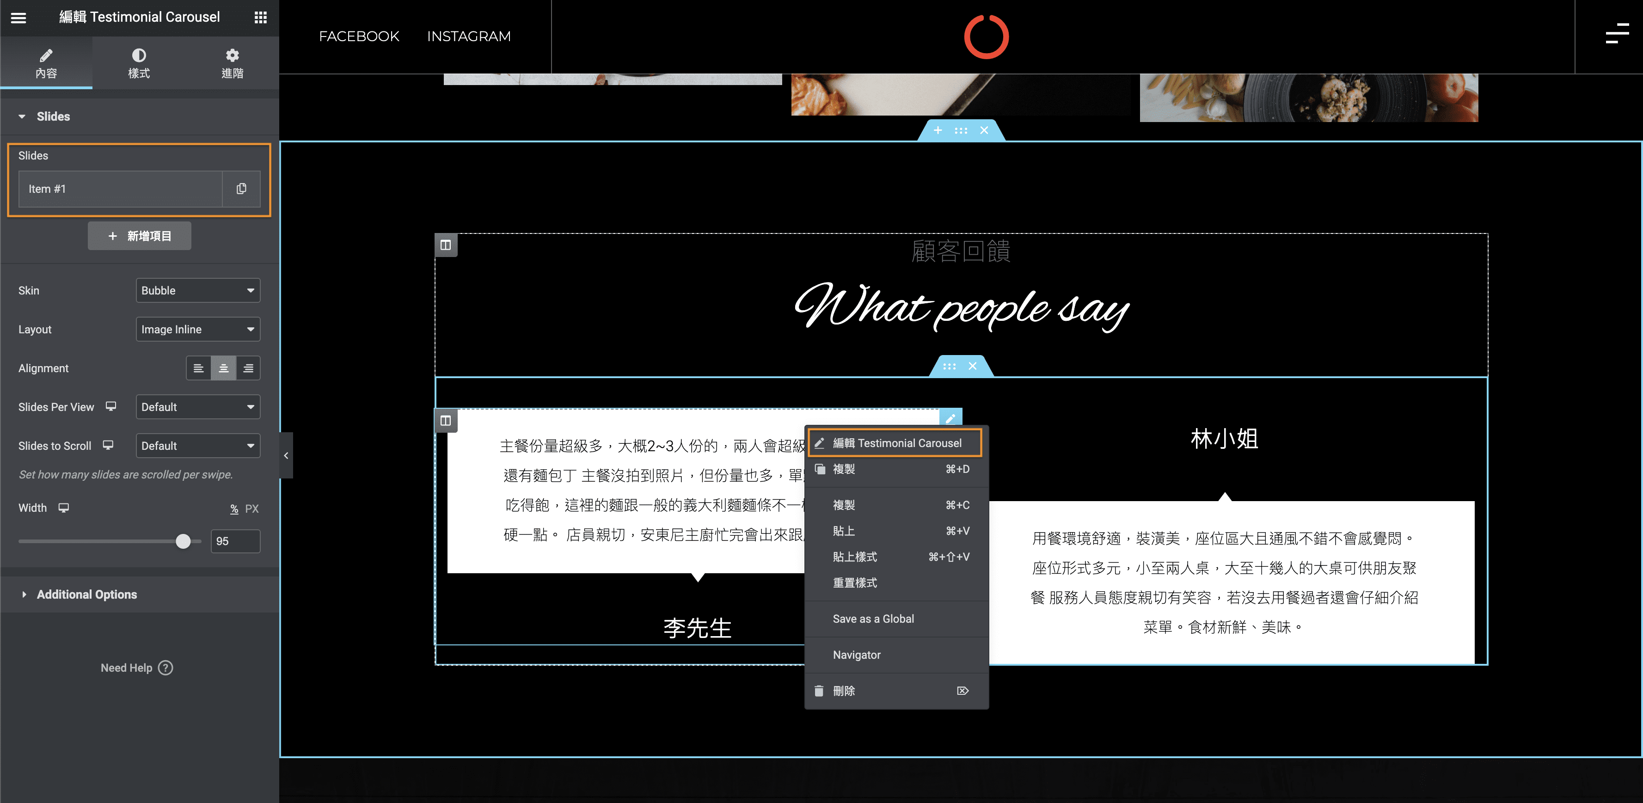Set alignment to left
The width and height of the screenshot is (1643, 803).
point(198,368)
